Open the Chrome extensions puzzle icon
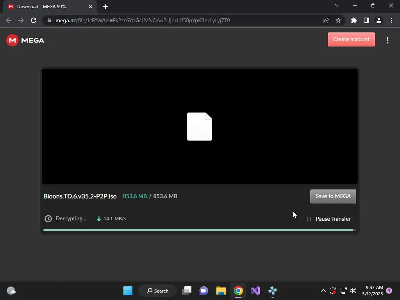Screen dimensions: 400x300 click(x=354, y=20)
